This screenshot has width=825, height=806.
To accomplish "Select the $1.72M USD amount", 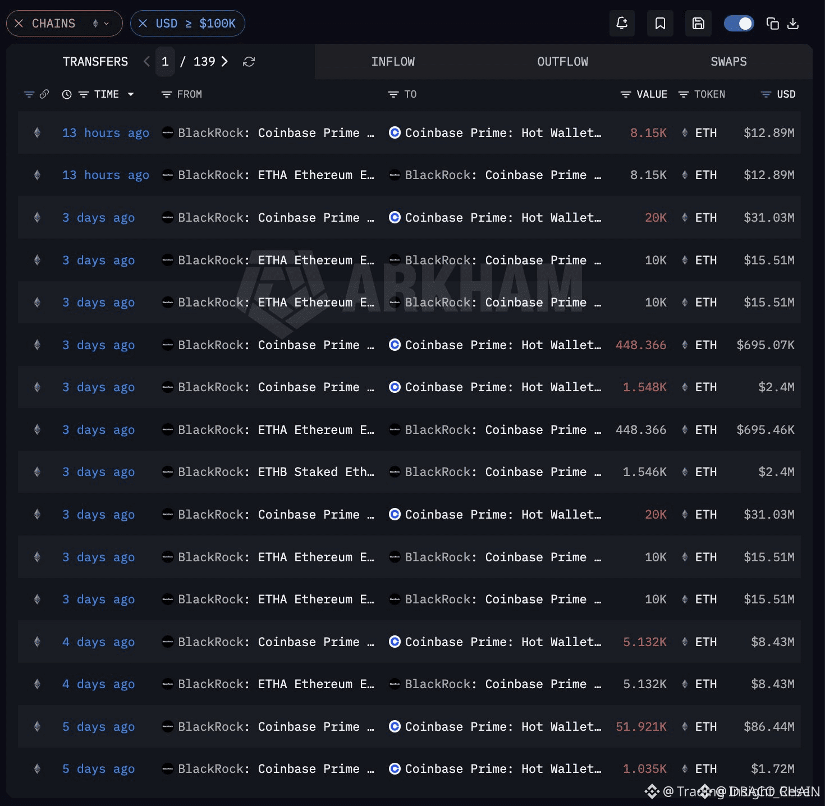I will click(x=773, y=769).
